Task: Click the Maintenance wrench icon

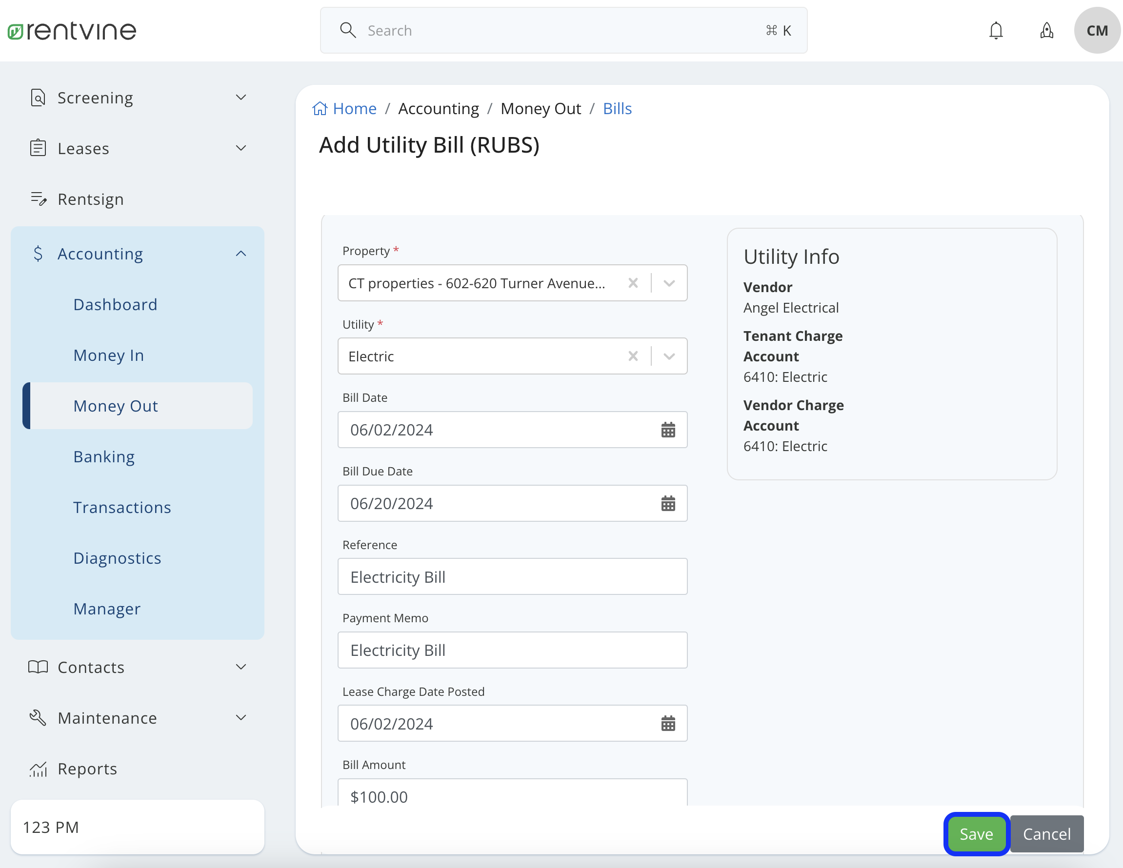Action: point(38,717)
